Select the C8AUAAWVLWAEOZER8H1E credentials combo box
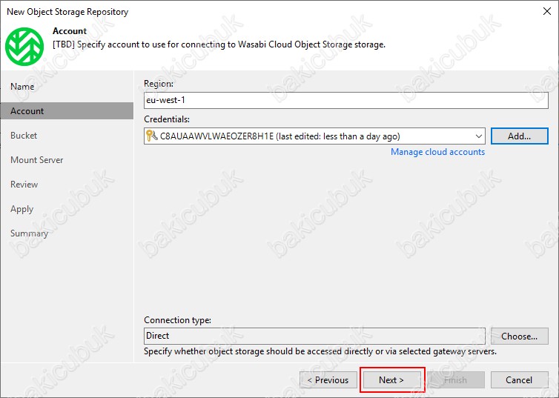Viewport: 559px width, 398px height. point(314,136)
